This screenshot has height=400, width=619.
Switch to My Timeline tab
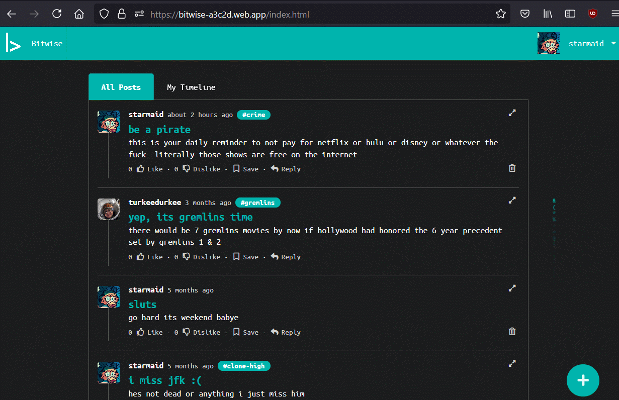(191, 87)
